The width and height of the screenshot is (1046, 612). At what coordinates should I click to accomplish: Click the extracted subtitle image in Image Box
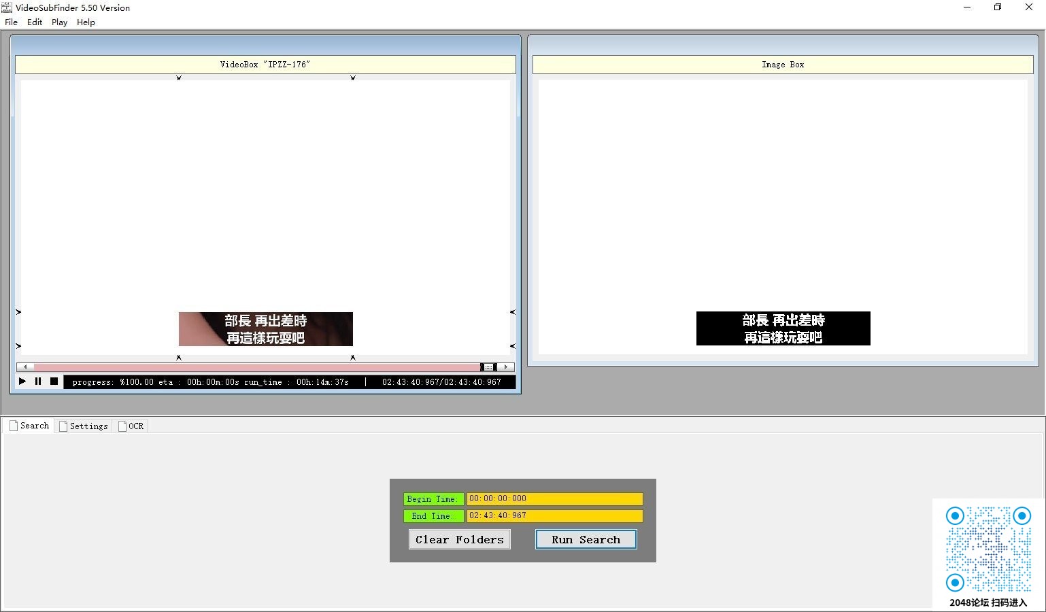783,328
